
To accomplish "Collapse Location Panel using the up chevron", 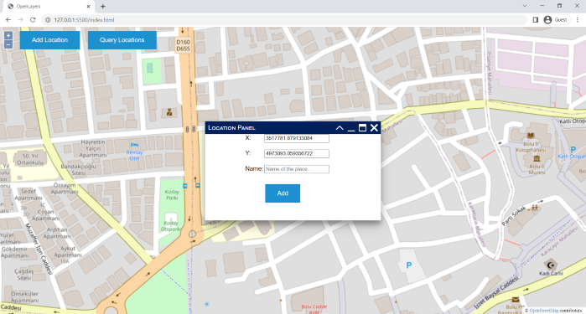I will (340, 127).
